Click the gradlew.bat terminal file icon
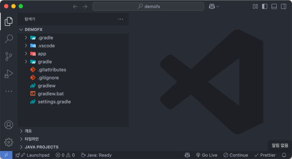The width and height of the screenshot is (292, 159). point(33,93)
